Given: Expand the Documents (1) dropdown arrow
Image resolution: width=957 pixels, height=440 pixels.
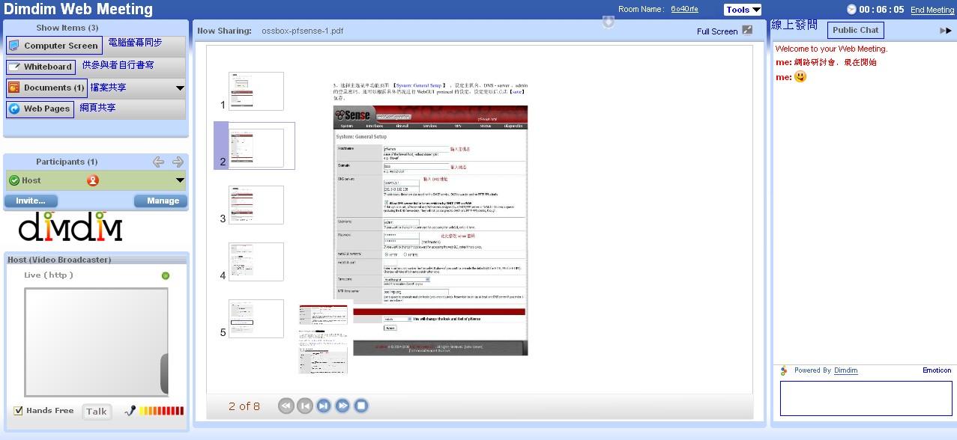Looking at the screenshot, I should click(x=180, y=88).
